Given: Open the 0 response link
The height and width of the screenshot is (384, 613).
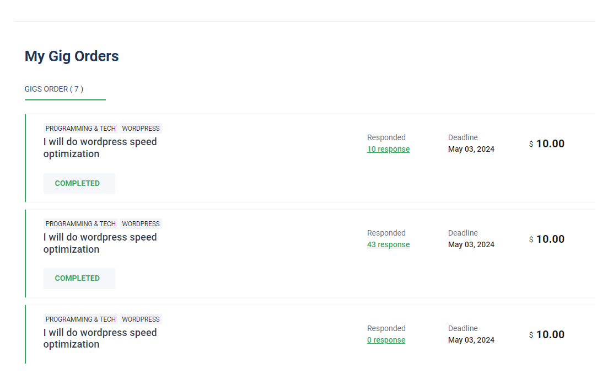Looking at the screenshot, I should click(x=386, y=340).
